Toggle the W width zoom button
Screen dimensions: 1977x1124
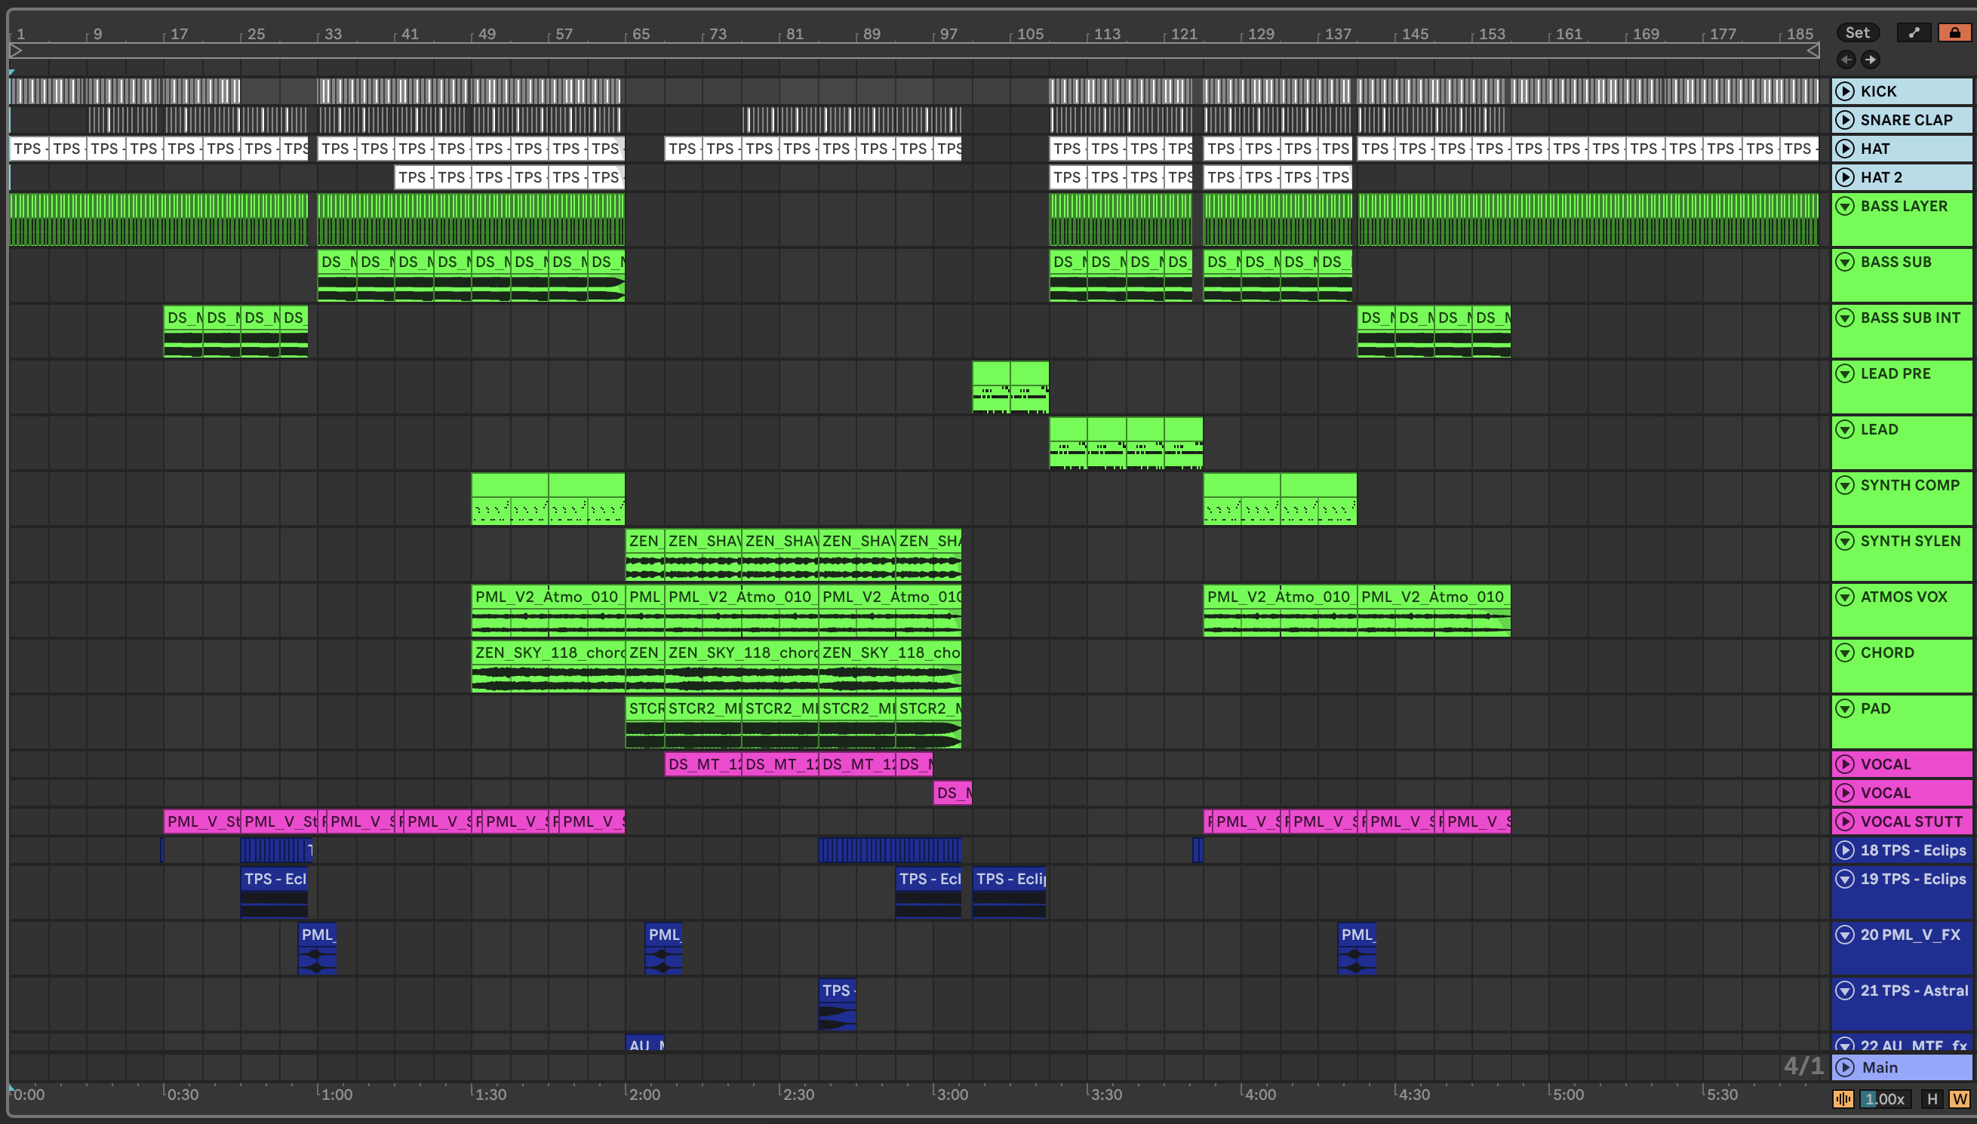1958,1098
